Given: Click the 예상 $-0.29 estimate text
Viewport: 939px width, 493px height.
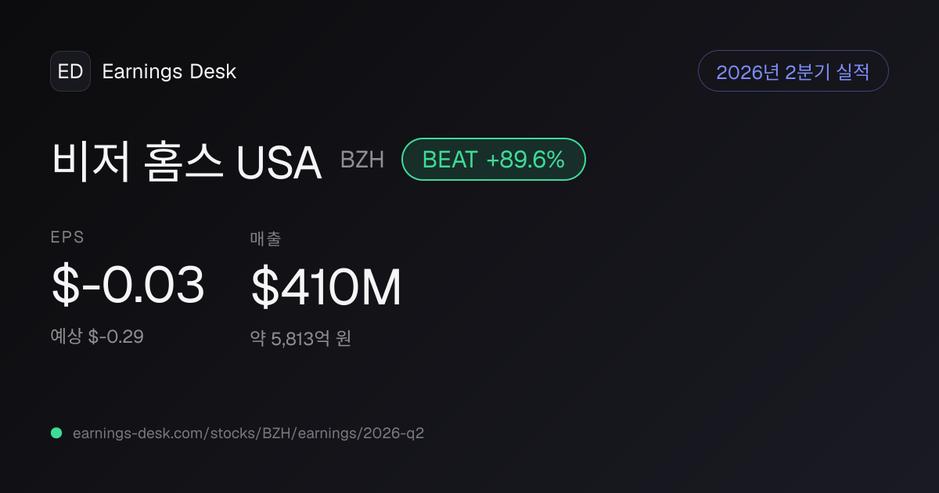Looking at the screenshot, I should [97, 336].
